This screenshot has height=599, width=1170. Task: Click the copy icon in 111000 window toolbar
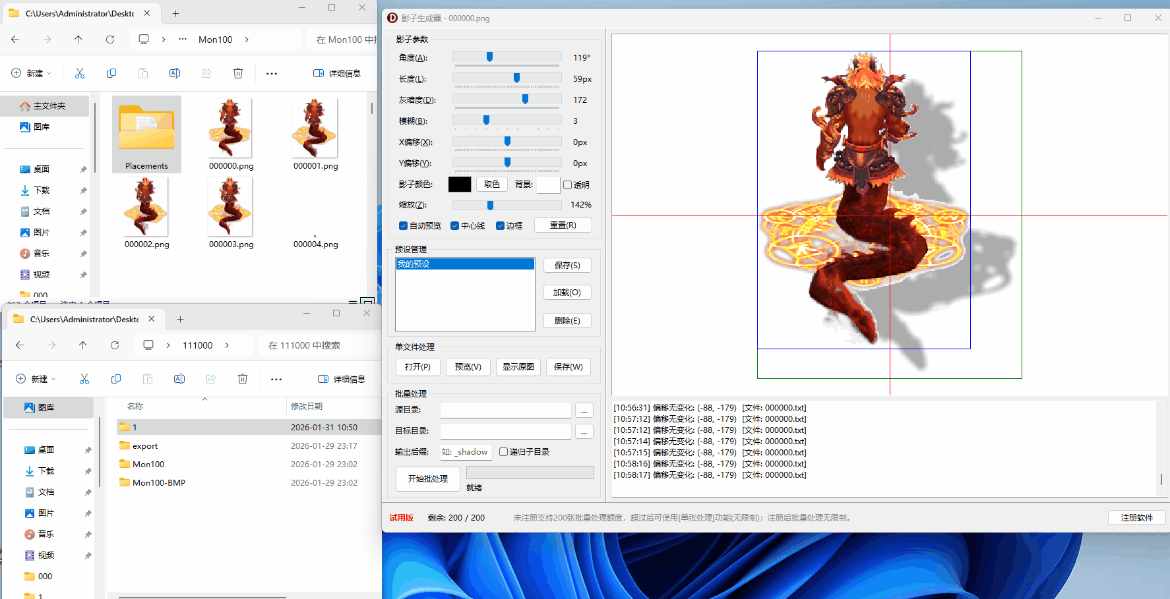tap(116, 379)
